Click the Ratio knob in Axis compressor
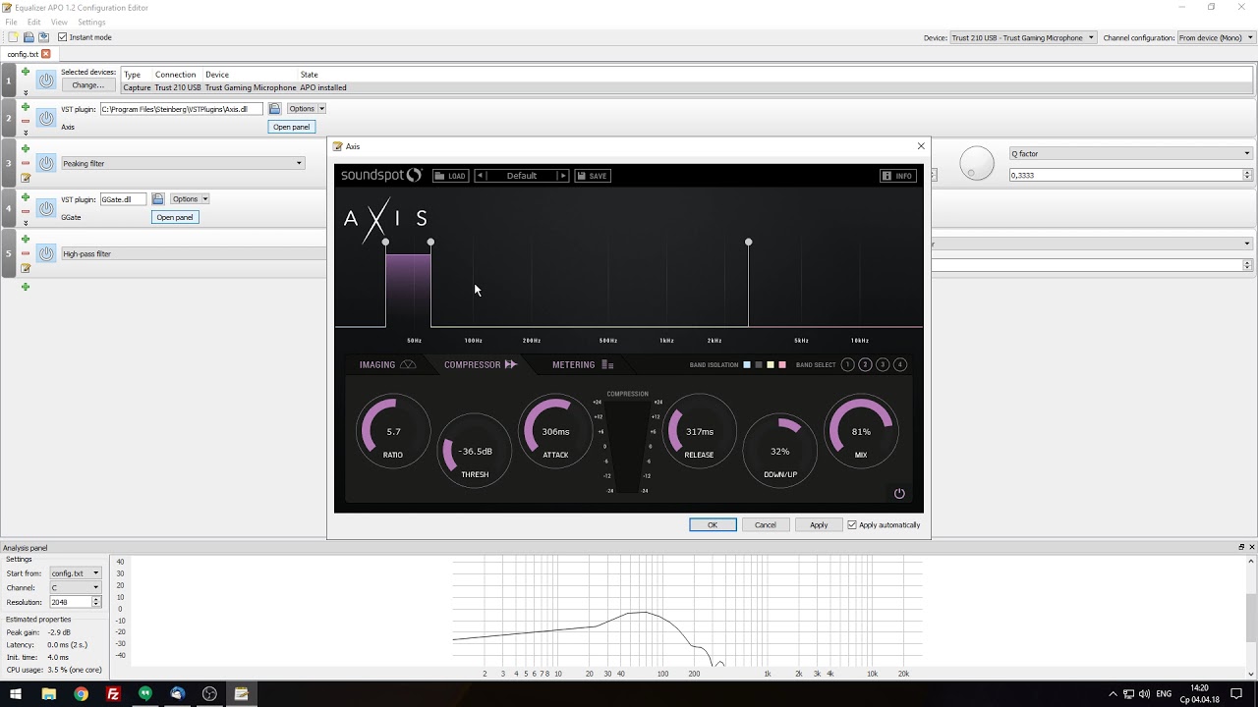This screenshot has height=707, width=1258. coord(393,431)
